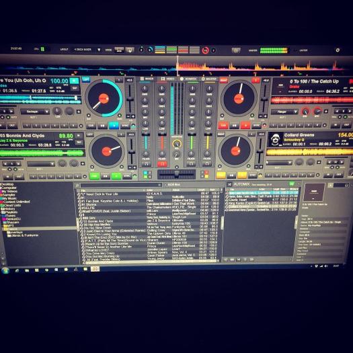Image resolution: width=353 pixels, height=353 pixels.
Task: Click the plus icon beside the Flanger effect
Action: pos(325,111)
